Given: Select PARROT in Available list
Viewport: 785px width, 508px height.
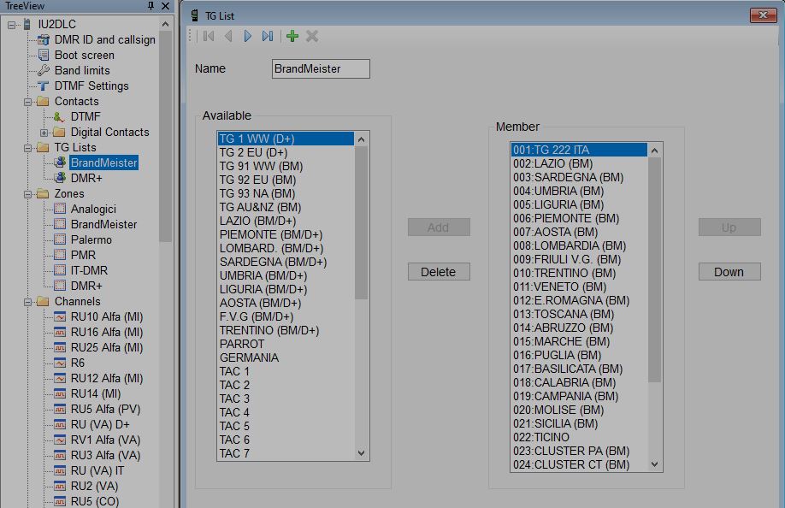Looking at the screenshot, I should click(x=286, y=344).
